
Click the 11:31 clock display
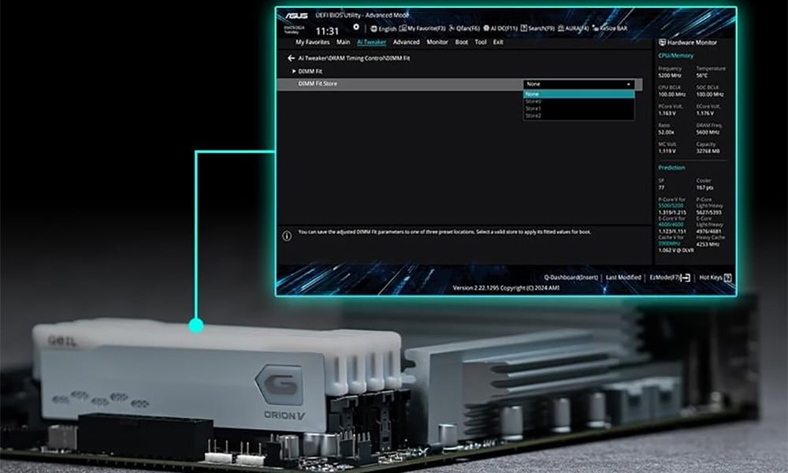tap(327, 32)
